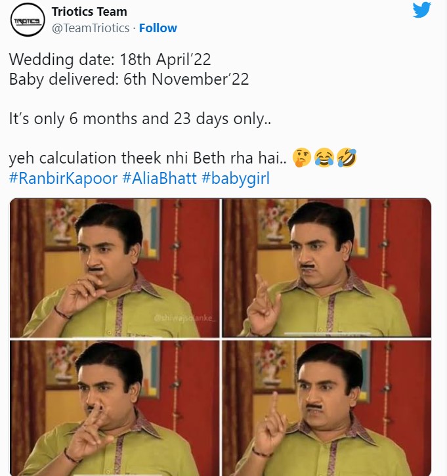
Task: Click the "Baby delivered: 6th November'22" line
Action: click(x=129, y=79)
